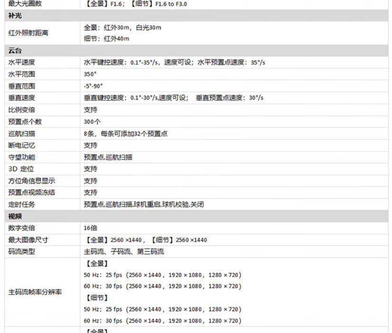Click the 补光 section header

[15, 16]
